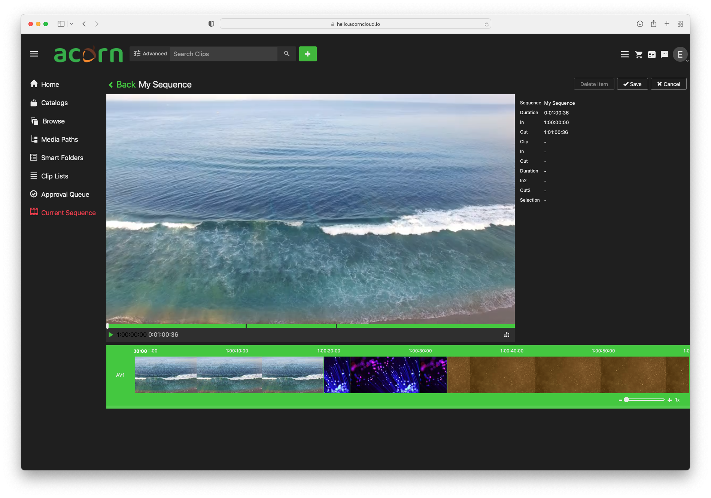Click the search magnifier icon

286,54
